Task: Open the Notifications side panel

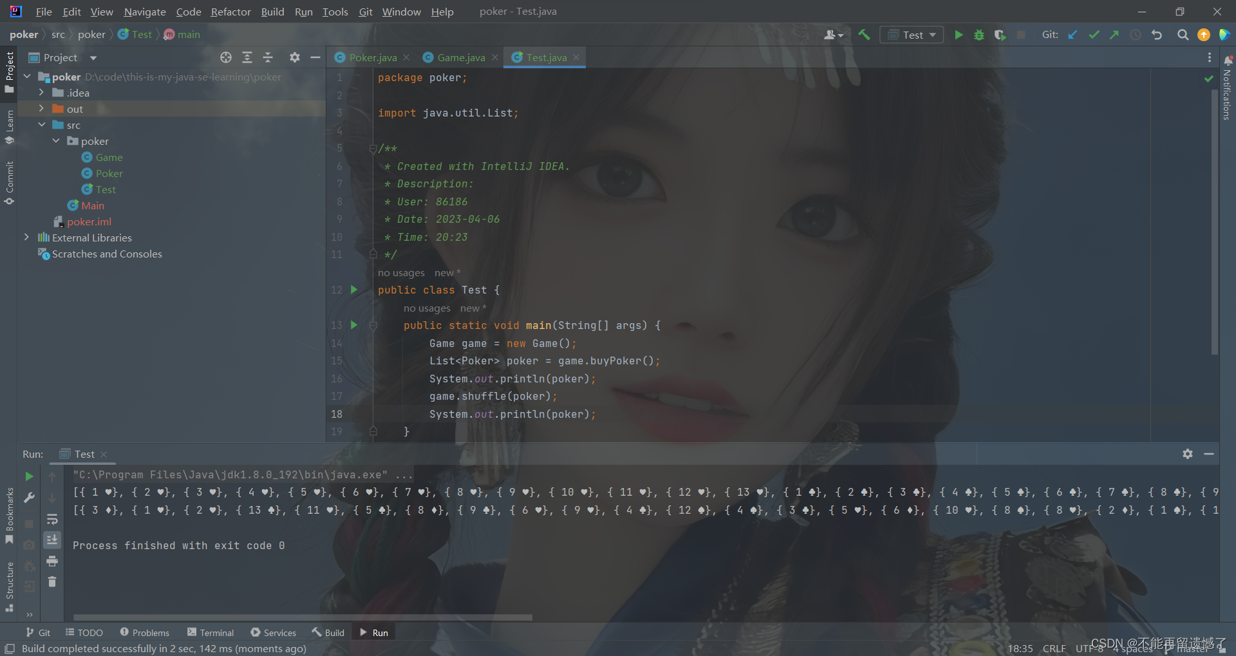Action: [1228, 88]
